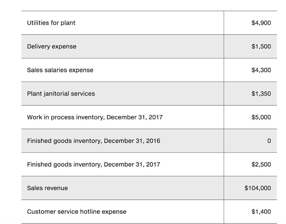The width and height of the screenshot is (286, 224).
Task: Click the $2,500 finished goods amount
Action: pyautogui.click(x=261, y=164)
